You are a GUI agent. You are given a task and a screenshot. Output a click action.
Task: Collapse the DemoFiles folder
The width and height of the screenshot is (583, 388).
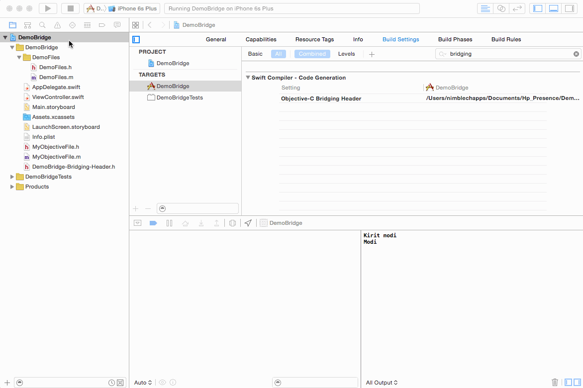(19, 57)
